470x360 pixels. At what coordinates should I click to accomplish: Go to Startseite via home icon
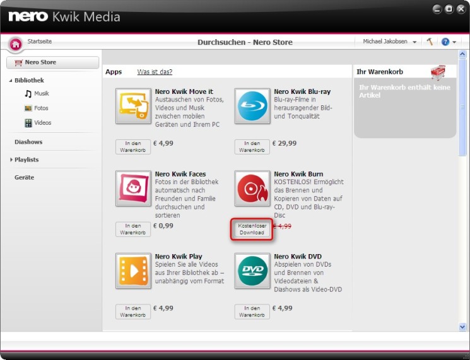pyautogui.click(x=15, y=44)
